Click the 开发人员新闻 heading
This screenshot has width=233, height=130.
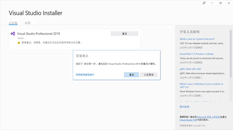click(189, 32)
